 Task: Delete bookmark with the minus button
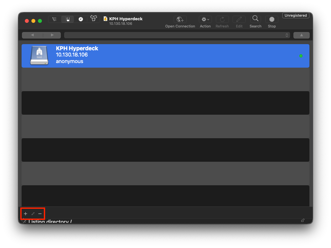[x=40, y=214]
